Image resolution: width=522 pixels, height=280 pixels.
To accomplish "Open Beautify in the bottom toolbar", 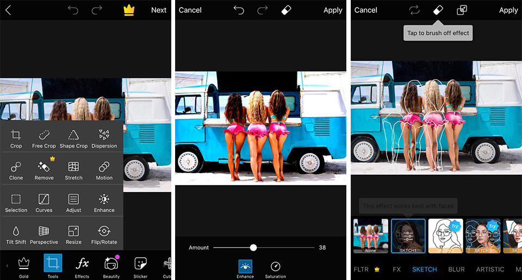I will pyautogui.click(x=111, y=268).
